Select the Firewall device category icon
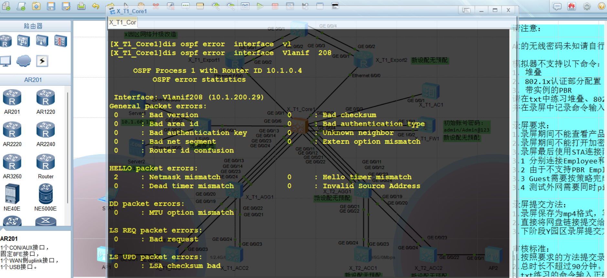This screenshot has height=278, width=607. (x=60, y=41)
